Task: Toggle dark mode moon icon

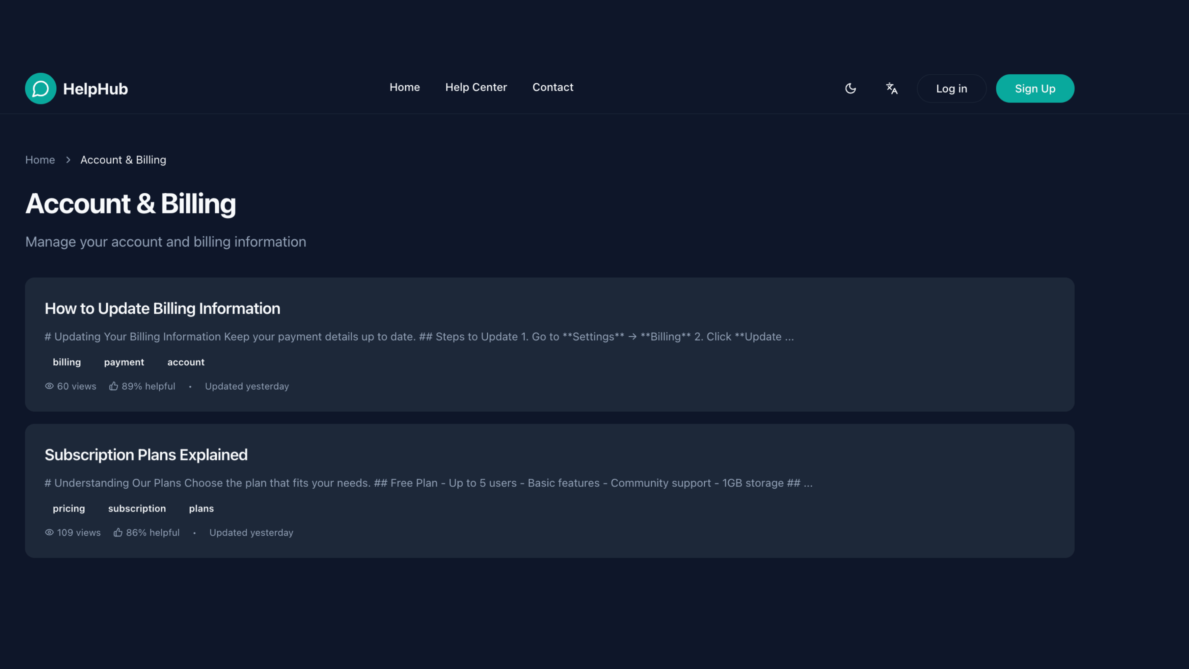Action: tap(850, 89)
